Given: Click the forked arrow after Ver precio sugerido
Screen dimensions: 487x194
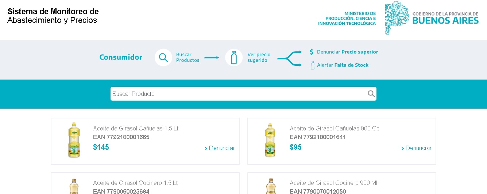Looking at the screenshot, I should coord(290,58).
